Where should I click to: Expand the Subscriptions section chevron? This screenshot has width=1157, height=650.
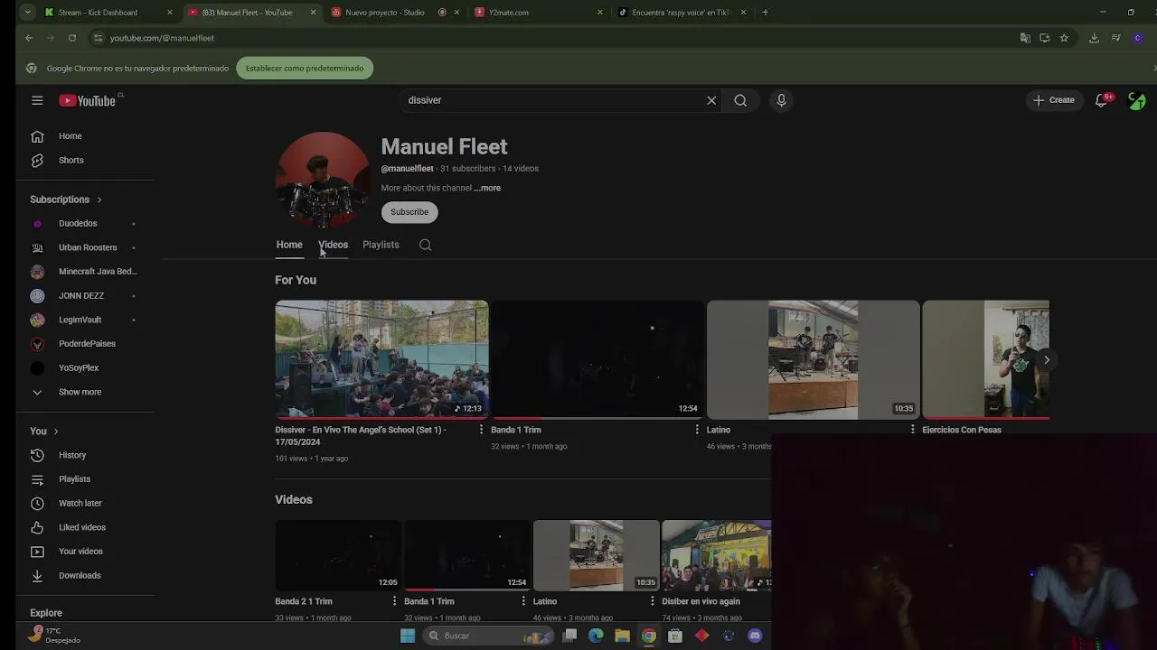coord(99,200)
